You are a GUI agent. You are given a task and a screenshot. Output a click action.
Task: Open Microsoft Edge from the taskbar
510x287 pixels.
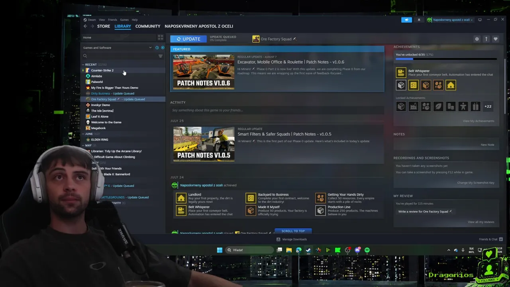point(299,250)
